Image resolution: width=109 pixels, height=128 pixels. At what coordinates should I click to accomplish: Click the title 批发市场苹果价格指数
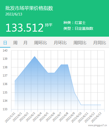(29, 8)
